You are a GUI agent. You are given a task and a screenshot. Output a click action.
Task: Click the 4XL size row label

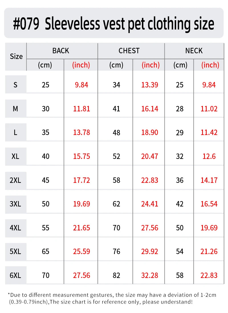point(15,228)
